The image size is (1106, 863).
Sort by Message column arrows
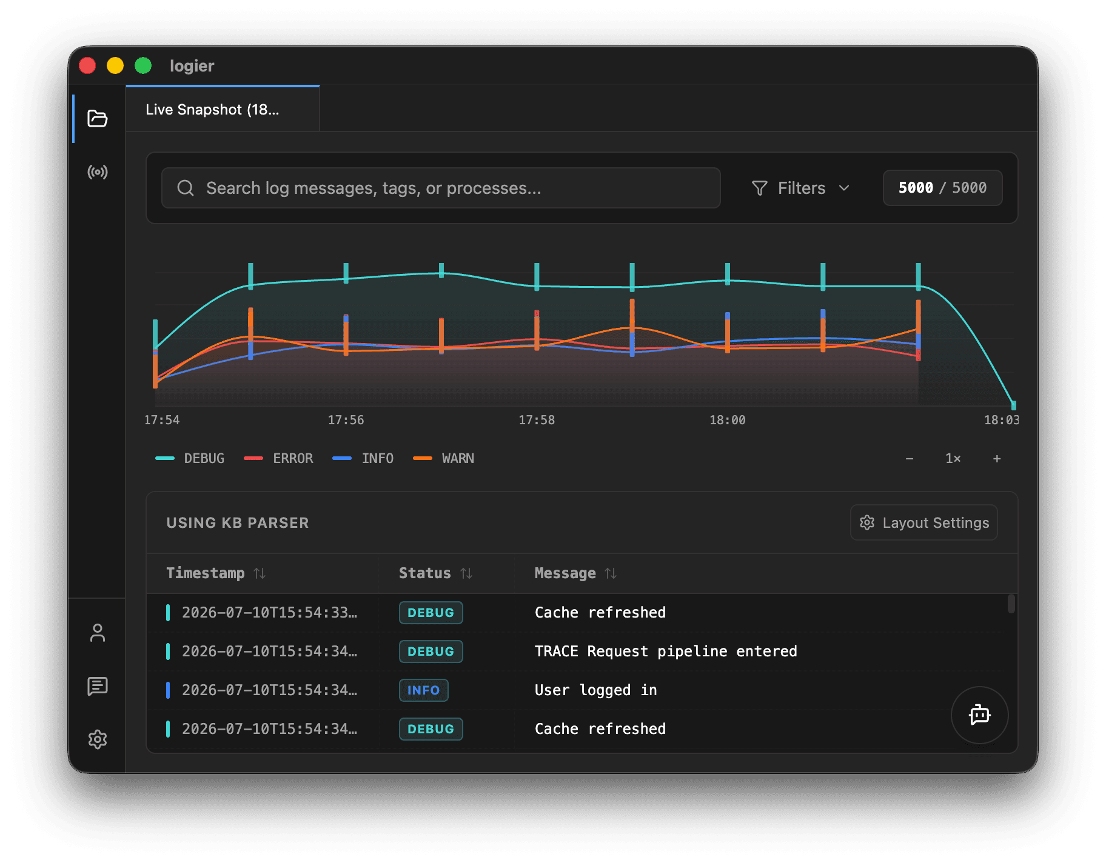[611, 573]
